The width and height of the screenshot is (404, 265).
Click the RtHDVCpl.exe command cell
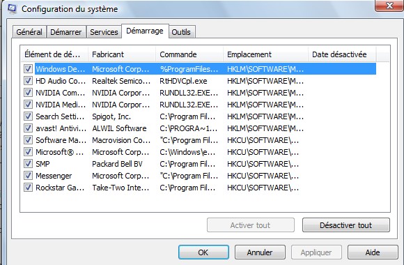click(183, 81)
